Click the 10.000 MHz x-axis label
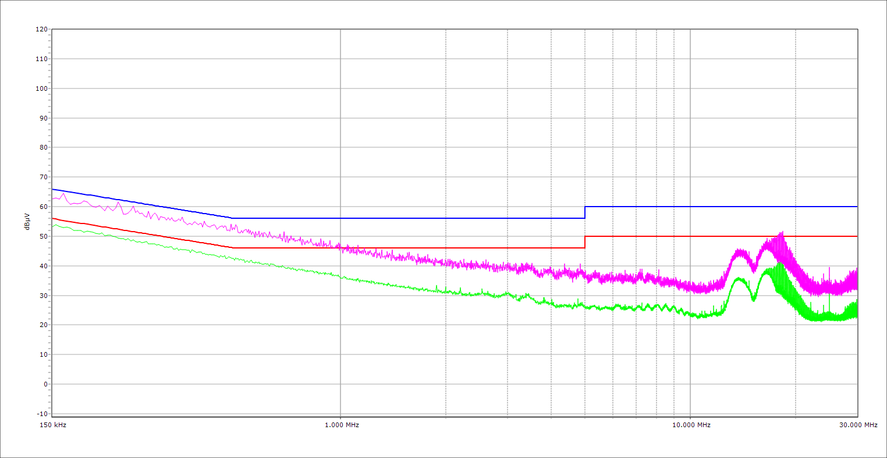Viewport: 887px width, 458px height. tap(691, 425)
